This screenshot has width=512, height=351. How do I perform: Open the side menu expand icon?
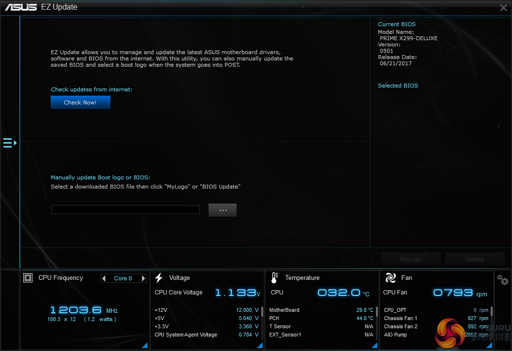(10, 143)
